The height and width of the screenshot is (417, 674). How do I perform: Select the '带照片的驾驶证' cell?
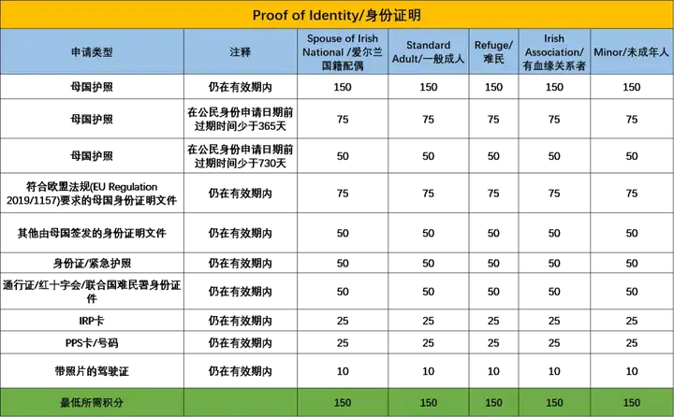click(x=92, y=371)
